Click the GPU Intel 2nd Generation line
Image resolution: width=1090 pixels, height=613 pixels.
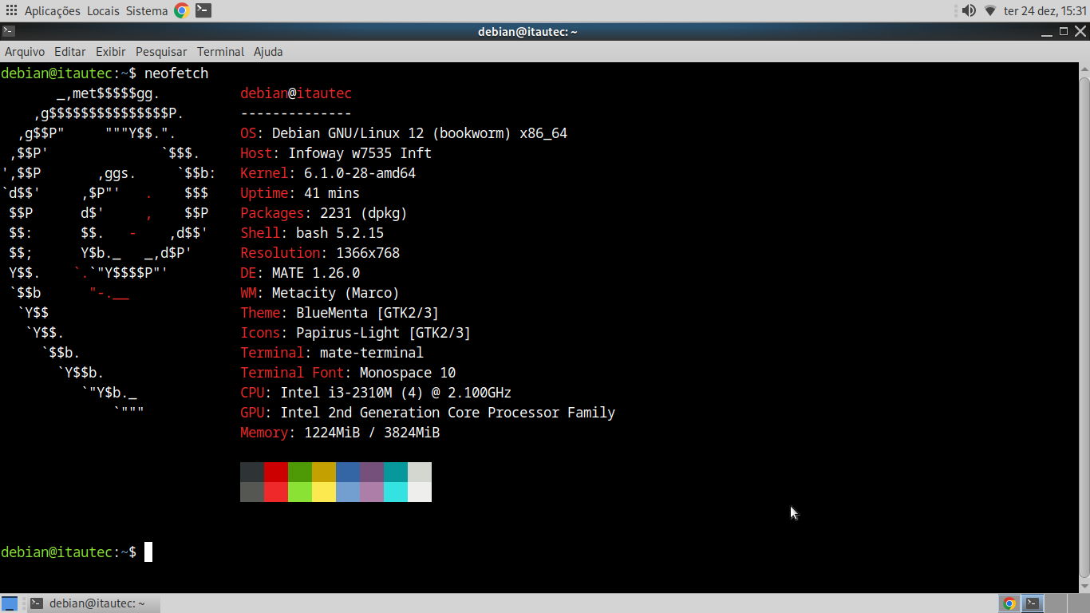point(428,413)
